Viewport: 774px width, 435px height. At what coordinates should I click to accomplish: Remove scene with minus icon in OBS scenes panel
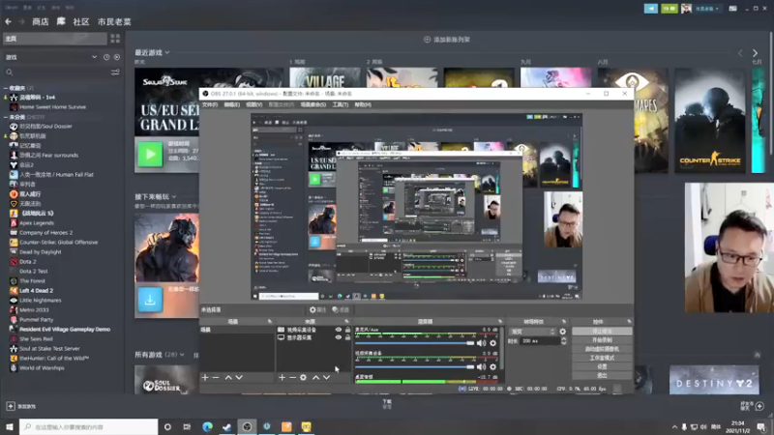point(216,378)
